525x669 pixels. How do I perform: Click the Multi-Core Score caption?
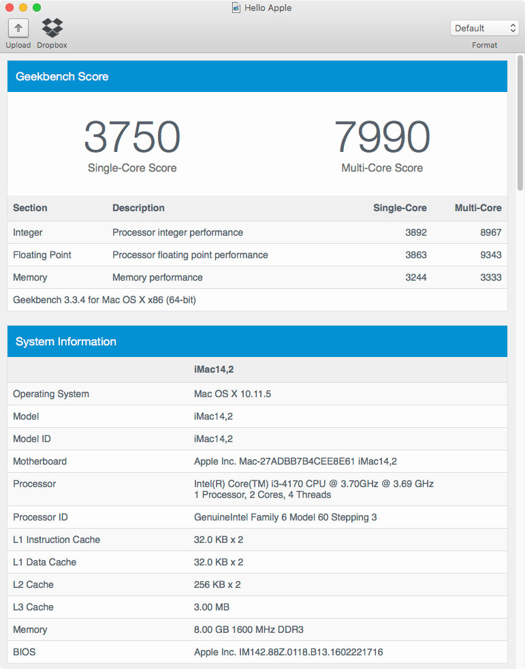tap(382, 168)
